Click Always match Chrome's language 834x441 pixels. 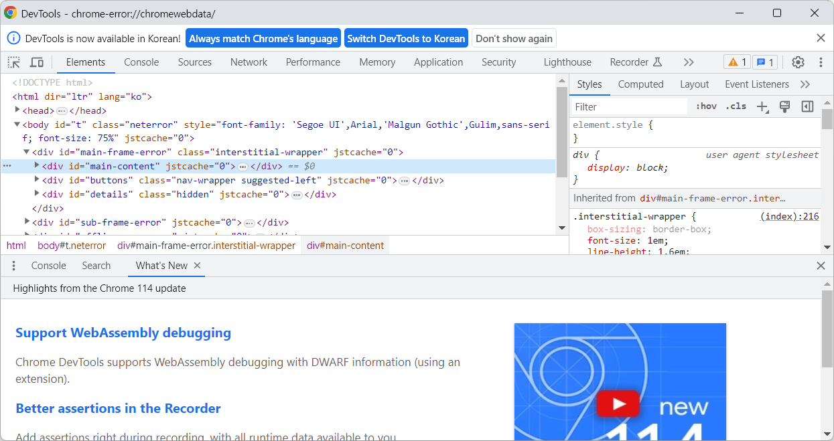(263, 38)
